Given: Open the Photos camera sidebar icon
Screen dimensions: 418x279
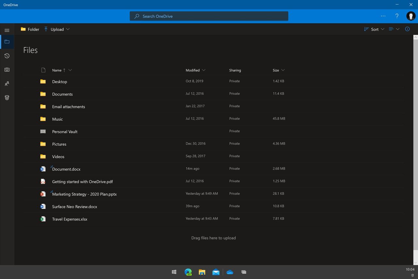Looking at the screenshot, I should coord(7,70).
